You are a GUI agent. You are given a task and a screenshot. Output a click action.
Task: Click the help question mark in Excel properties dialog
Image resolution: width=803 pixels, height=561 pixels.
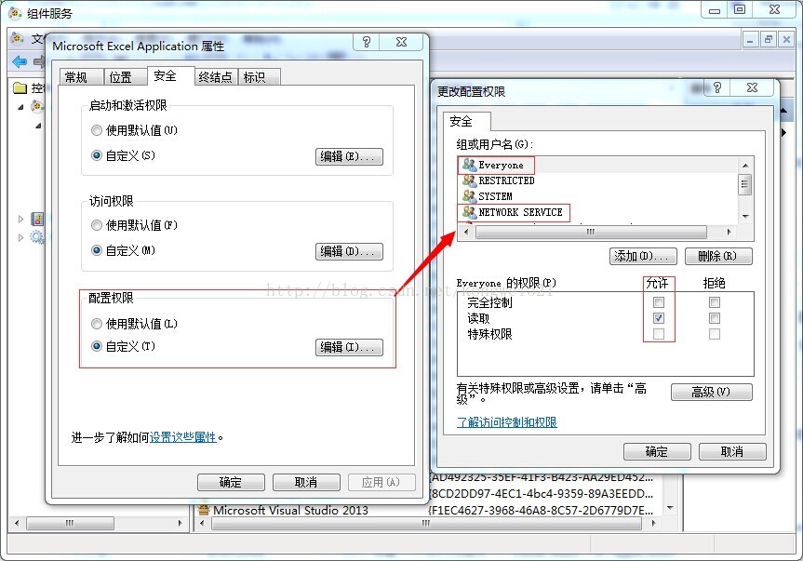click(x=367, y=42)
